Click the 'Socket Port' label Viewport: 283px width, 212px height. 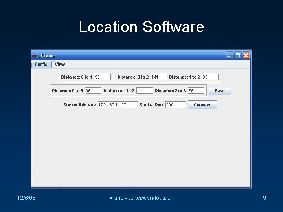151,105
